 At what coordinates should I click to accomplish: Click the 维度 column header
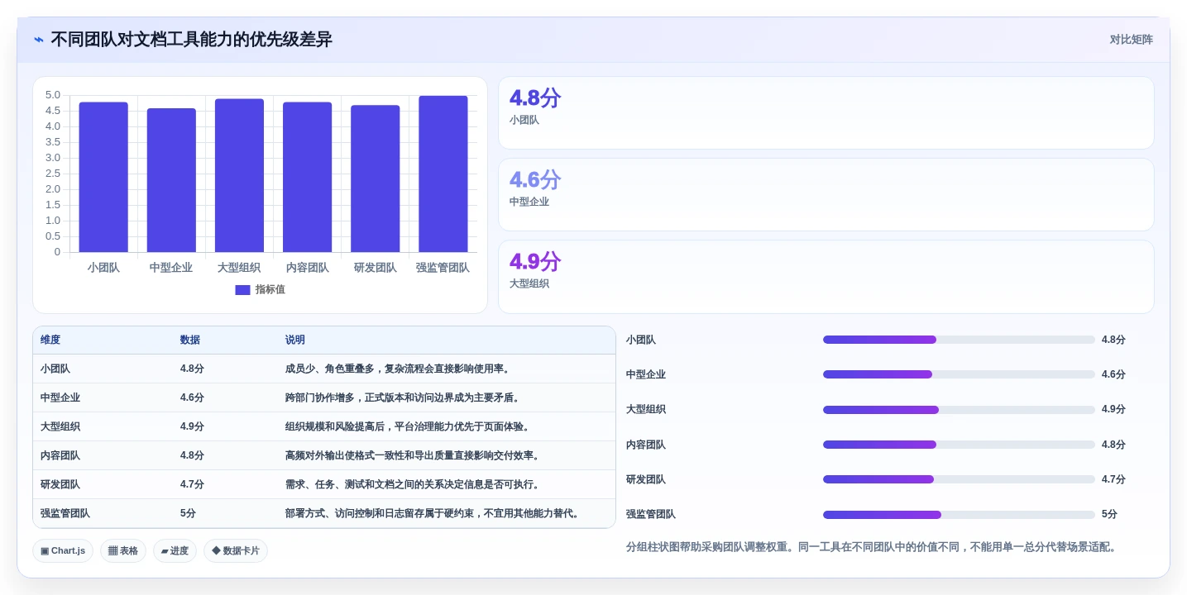tap(50, 340)
